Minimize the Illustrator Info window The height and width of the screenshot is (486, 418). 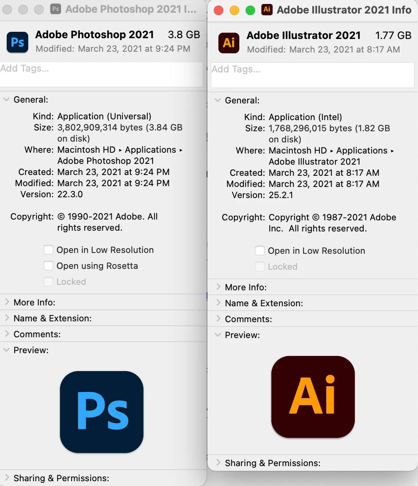[234, 10]
